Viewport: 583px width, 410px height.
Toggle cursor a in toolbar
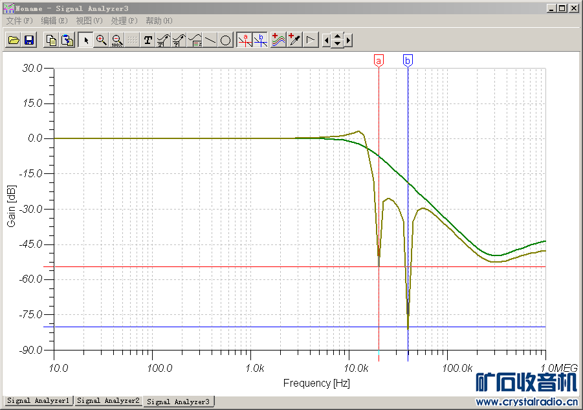pyautogui.click(x=245, y=40)
